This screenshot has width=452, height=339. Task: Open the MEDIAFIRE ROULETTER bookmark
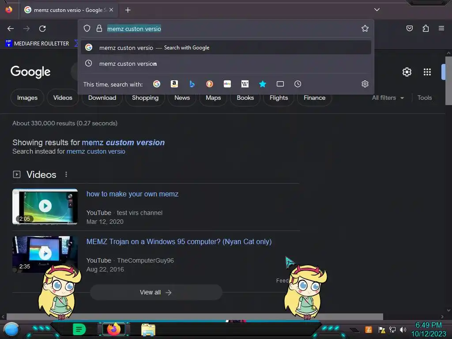point(37,44)
